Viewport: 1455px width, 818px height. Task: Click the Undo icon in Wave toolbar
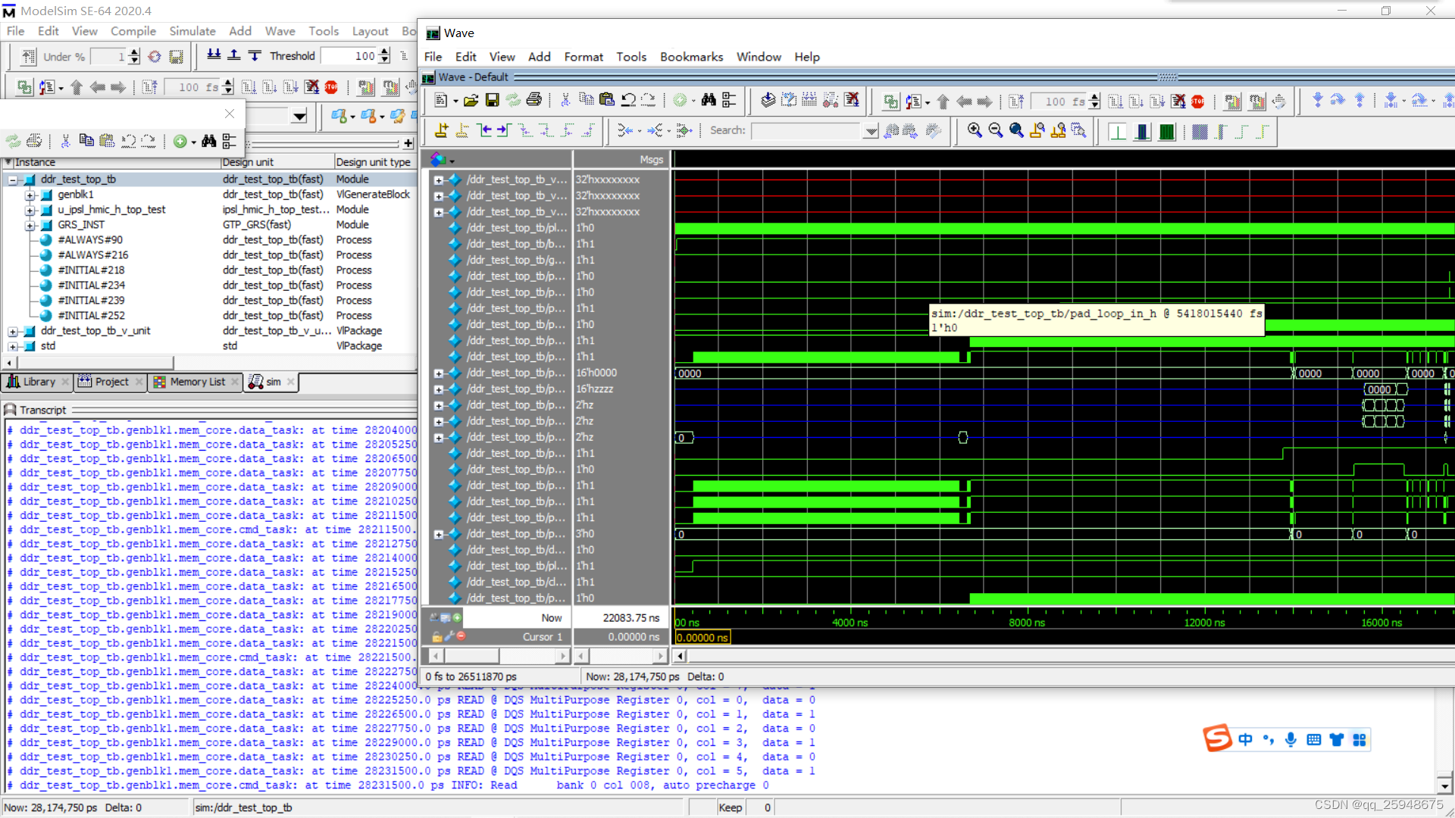(628, 100)
